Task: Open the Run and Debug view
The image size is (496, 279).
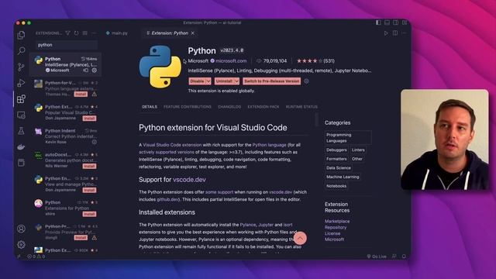Action: click(x=21, y=83)
